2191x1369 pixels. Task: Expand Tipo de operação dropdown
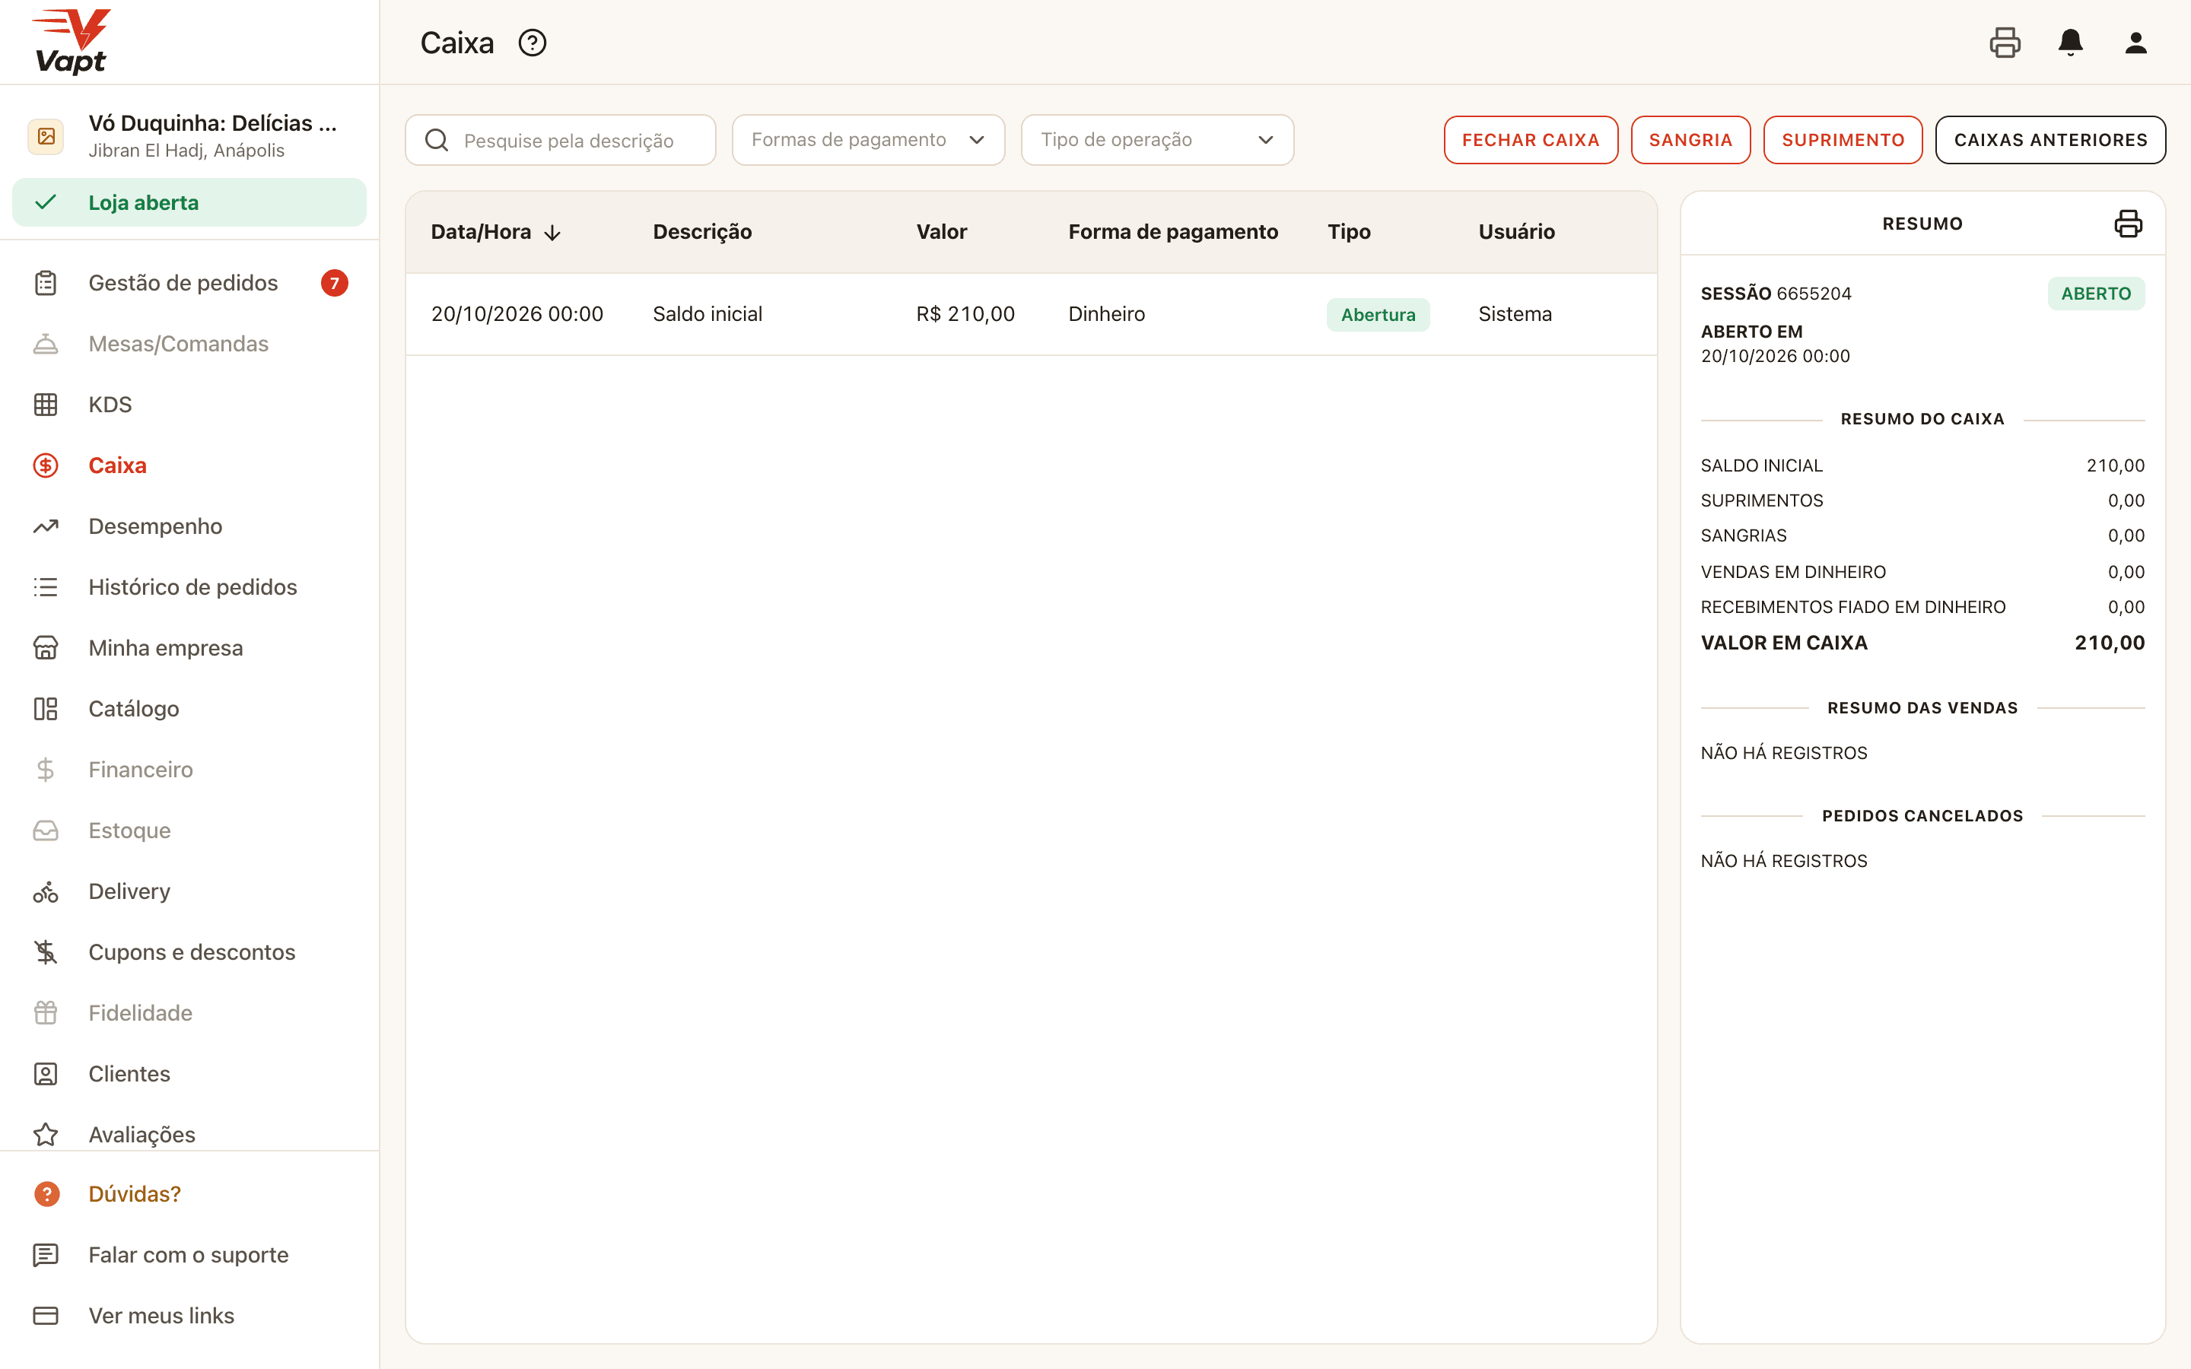coord(1157,139)
